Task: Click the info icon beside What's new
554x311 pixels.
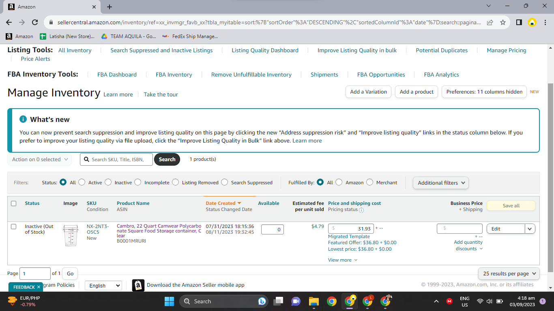Action: (x=23, y=119)
